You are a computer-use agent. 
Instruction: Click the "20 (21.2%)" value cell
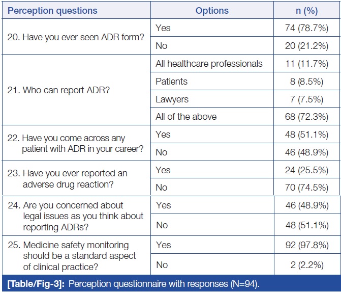[306, 46]
